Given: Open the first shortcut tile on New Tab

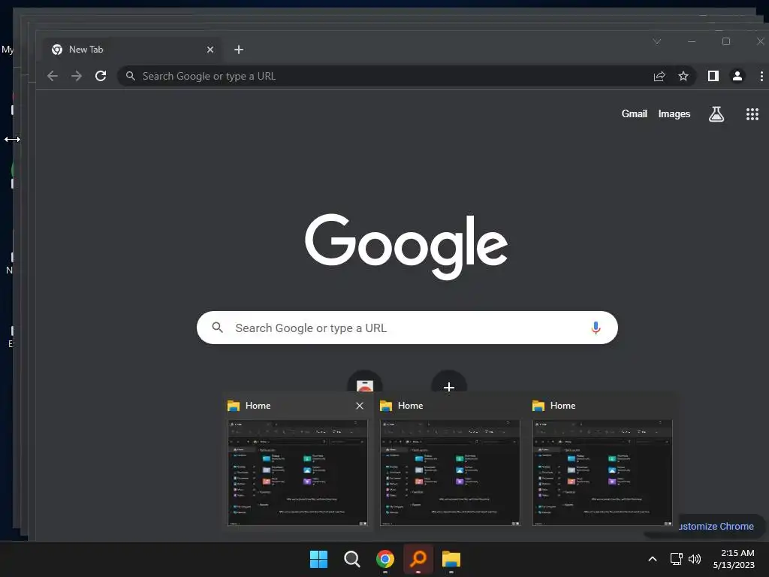Looking at the screenshot, I should point(364,382).
